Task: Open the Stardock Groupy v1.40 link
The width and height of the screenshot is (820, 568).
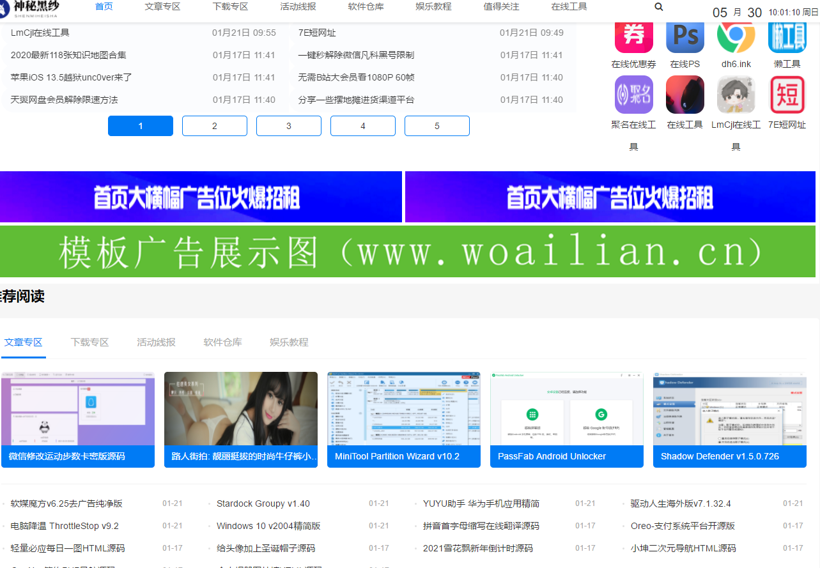Action: [263, 503]
